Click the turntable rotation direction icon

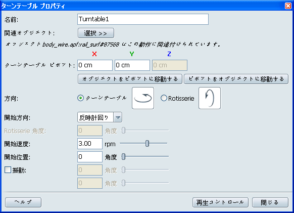143,98
